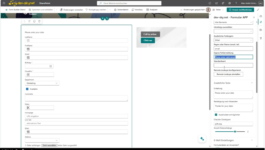Screen dimensions: 265x150
Task: Click the Einleitung text area
Action: (x=233, y=95)
